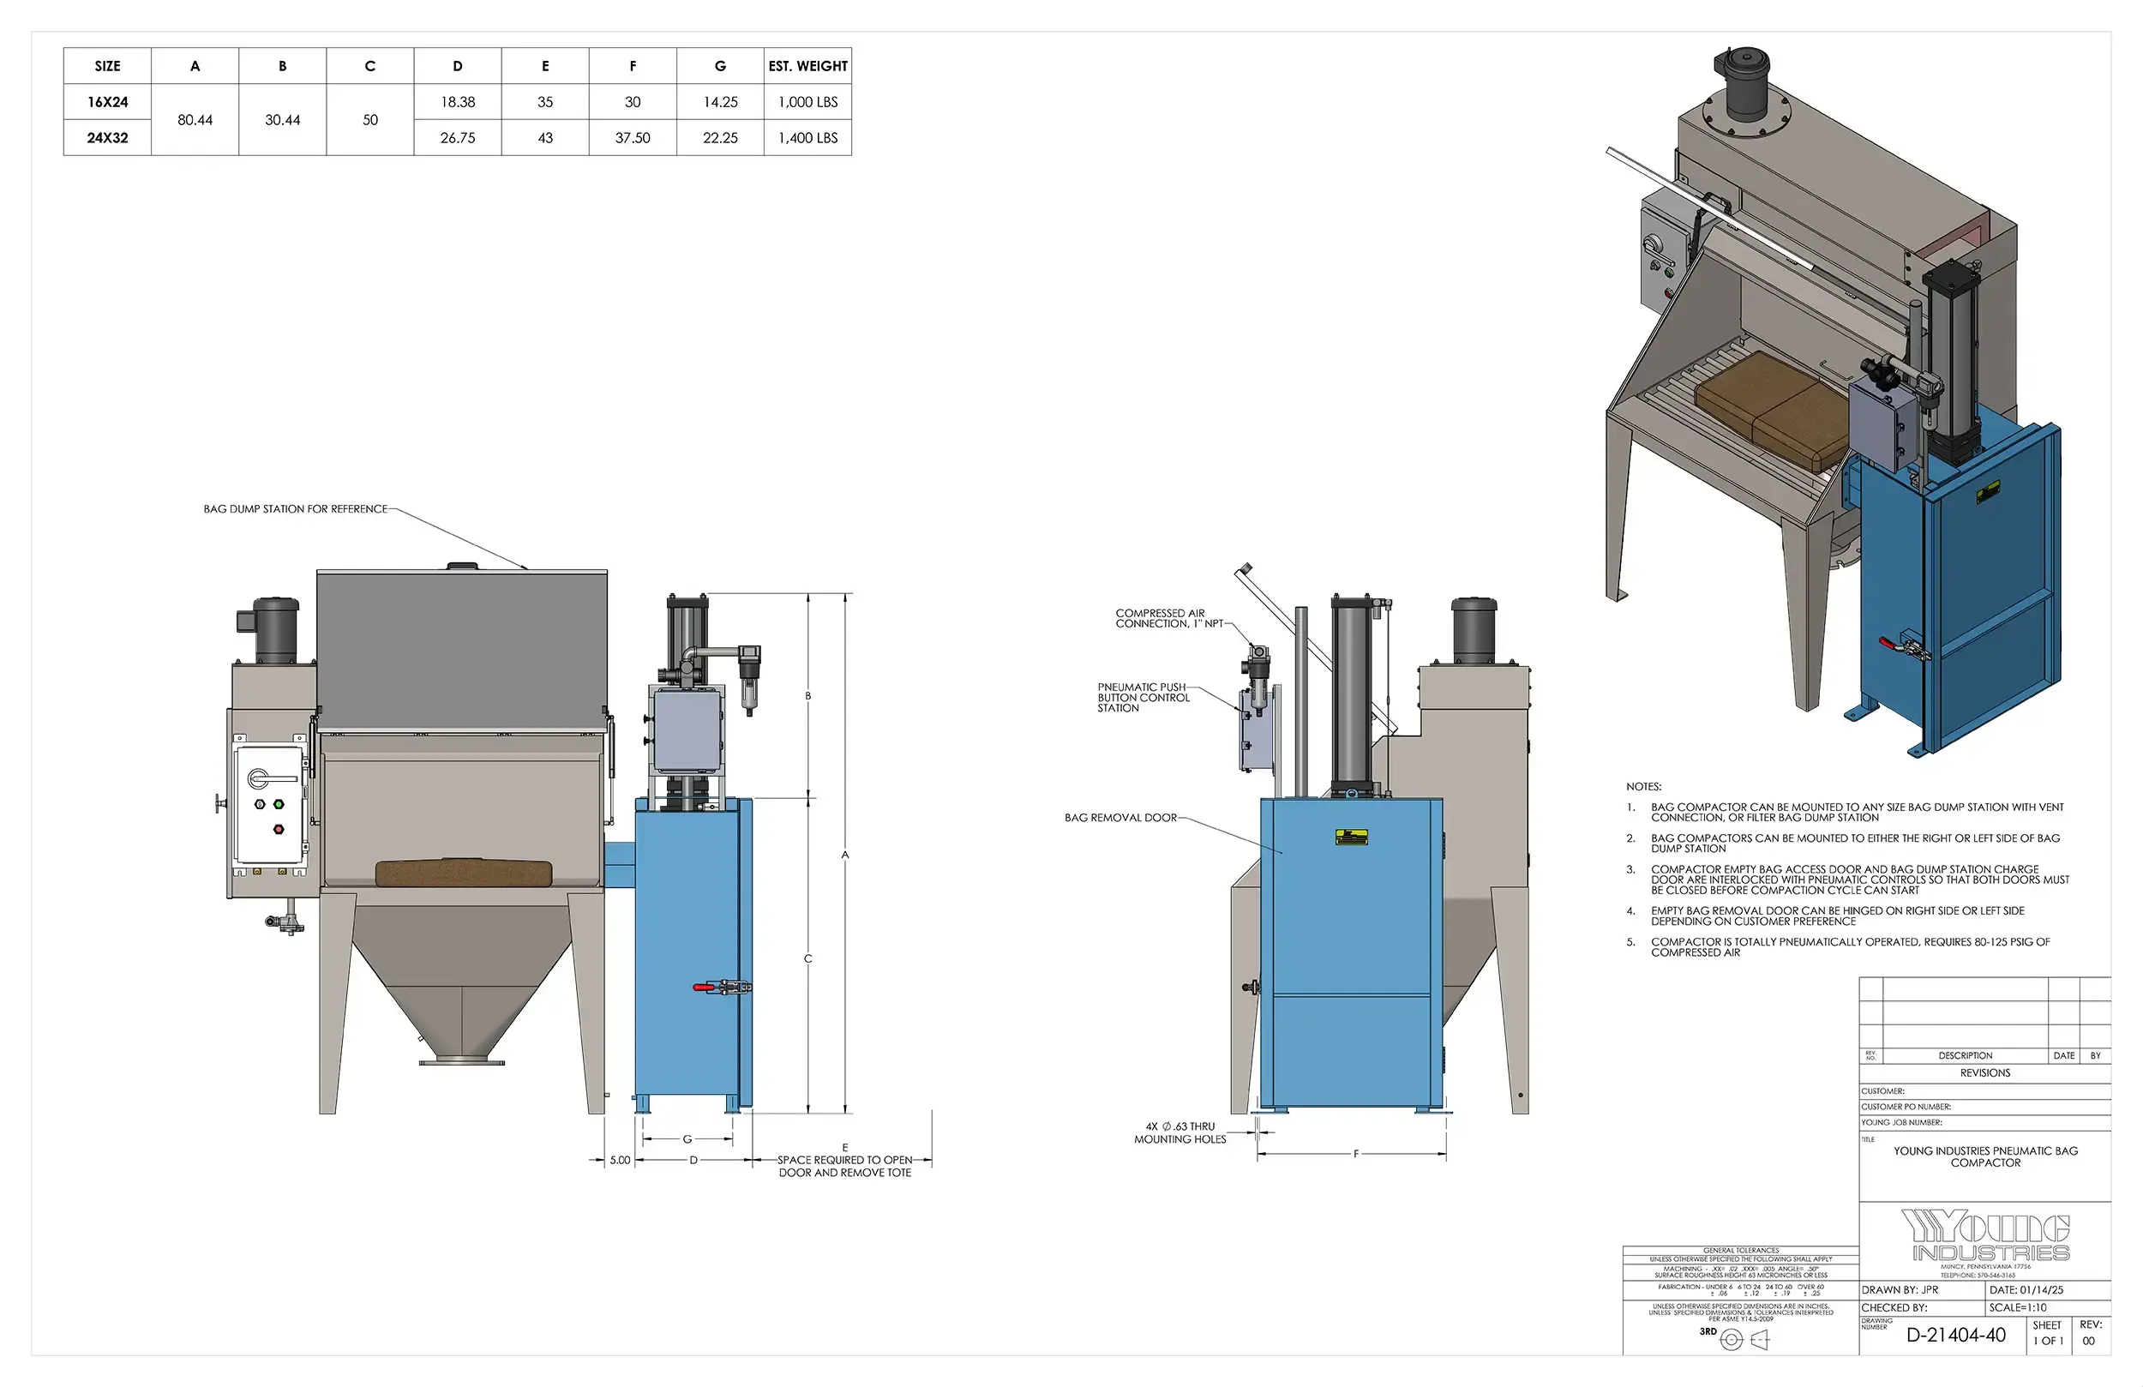
Task: Click the CUSTOMER PO NUMBER: field
Action: 1984,1107
